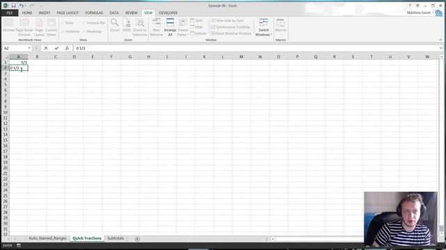Click Hide window button

point(197,27)
